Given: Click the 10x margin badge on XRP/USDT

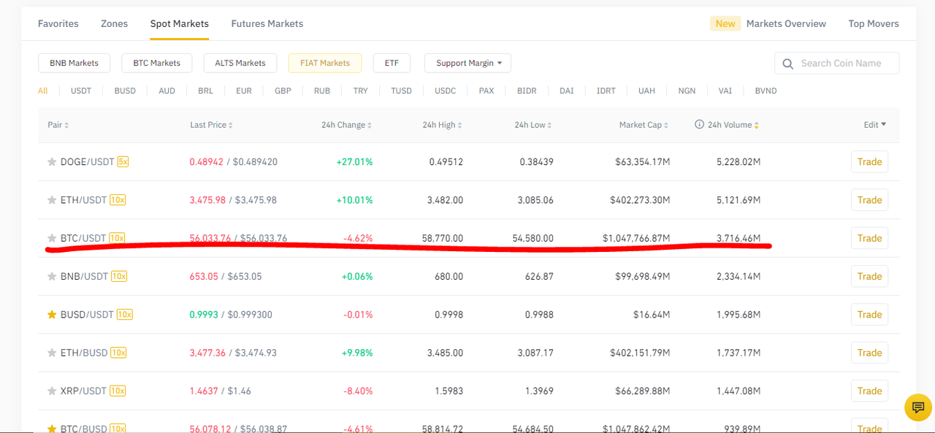Looking at the screenshot, I should coord(118,391).
